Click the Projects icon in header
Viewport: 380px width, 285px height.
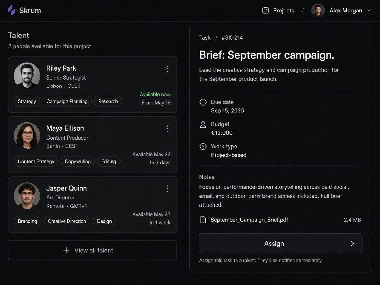[265, 10]
